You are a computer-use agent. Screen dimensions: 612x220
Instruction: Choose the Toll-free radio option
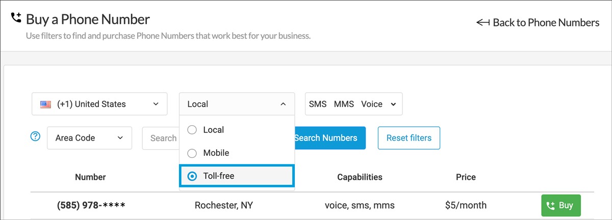coord(192,176)
